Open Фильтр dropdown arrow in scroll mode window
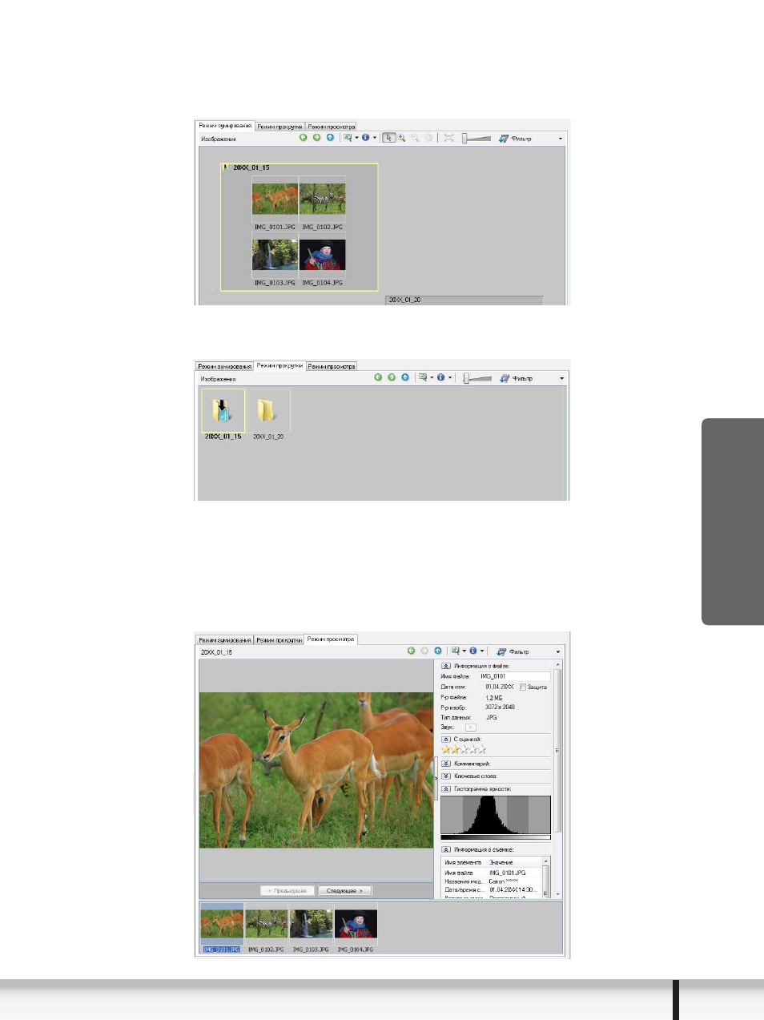764x1020 pixels. click(x=561, y=378)
